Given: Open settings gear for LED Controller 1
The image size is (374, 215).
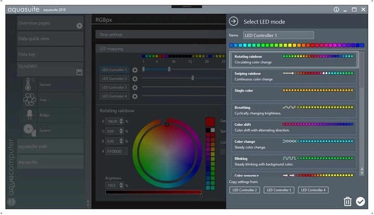Looking at the screenshot, I should click(135, 70).
